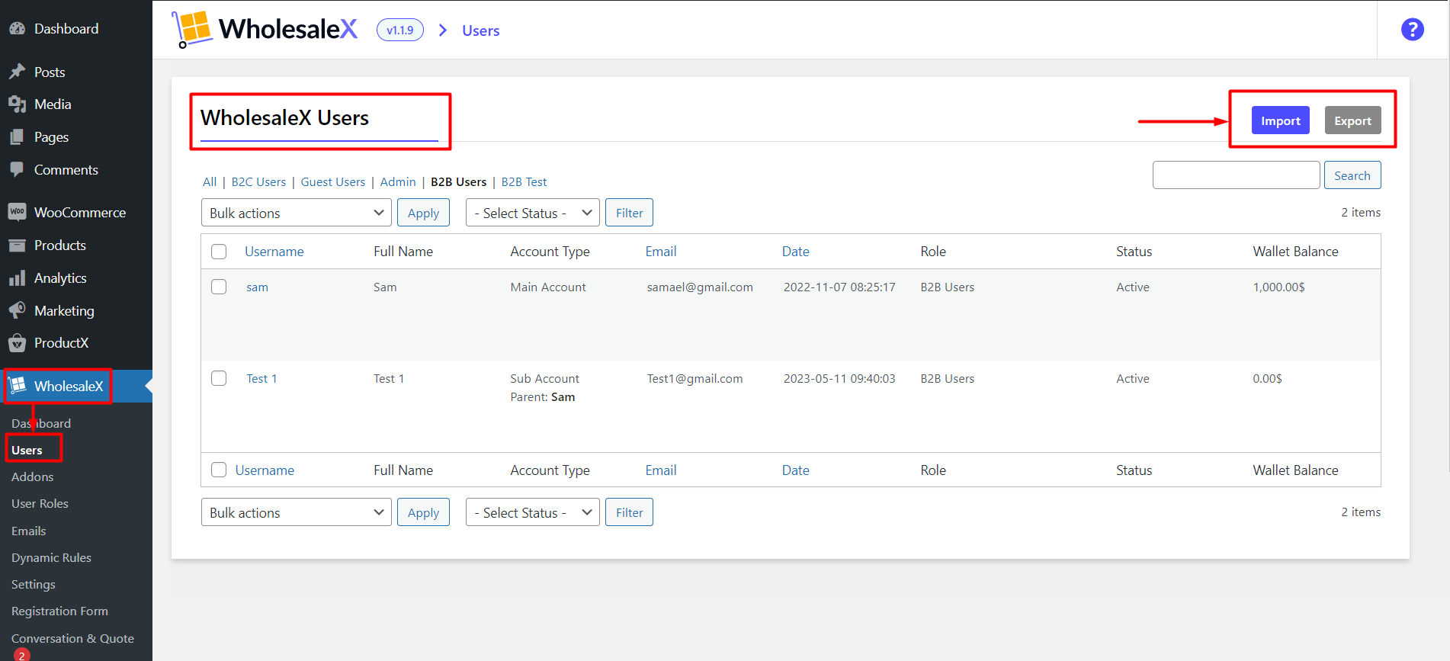This screenshot has width=1450, height=661.
Task: Click samael@gmail.com email cell
Action: pos(700,287)
